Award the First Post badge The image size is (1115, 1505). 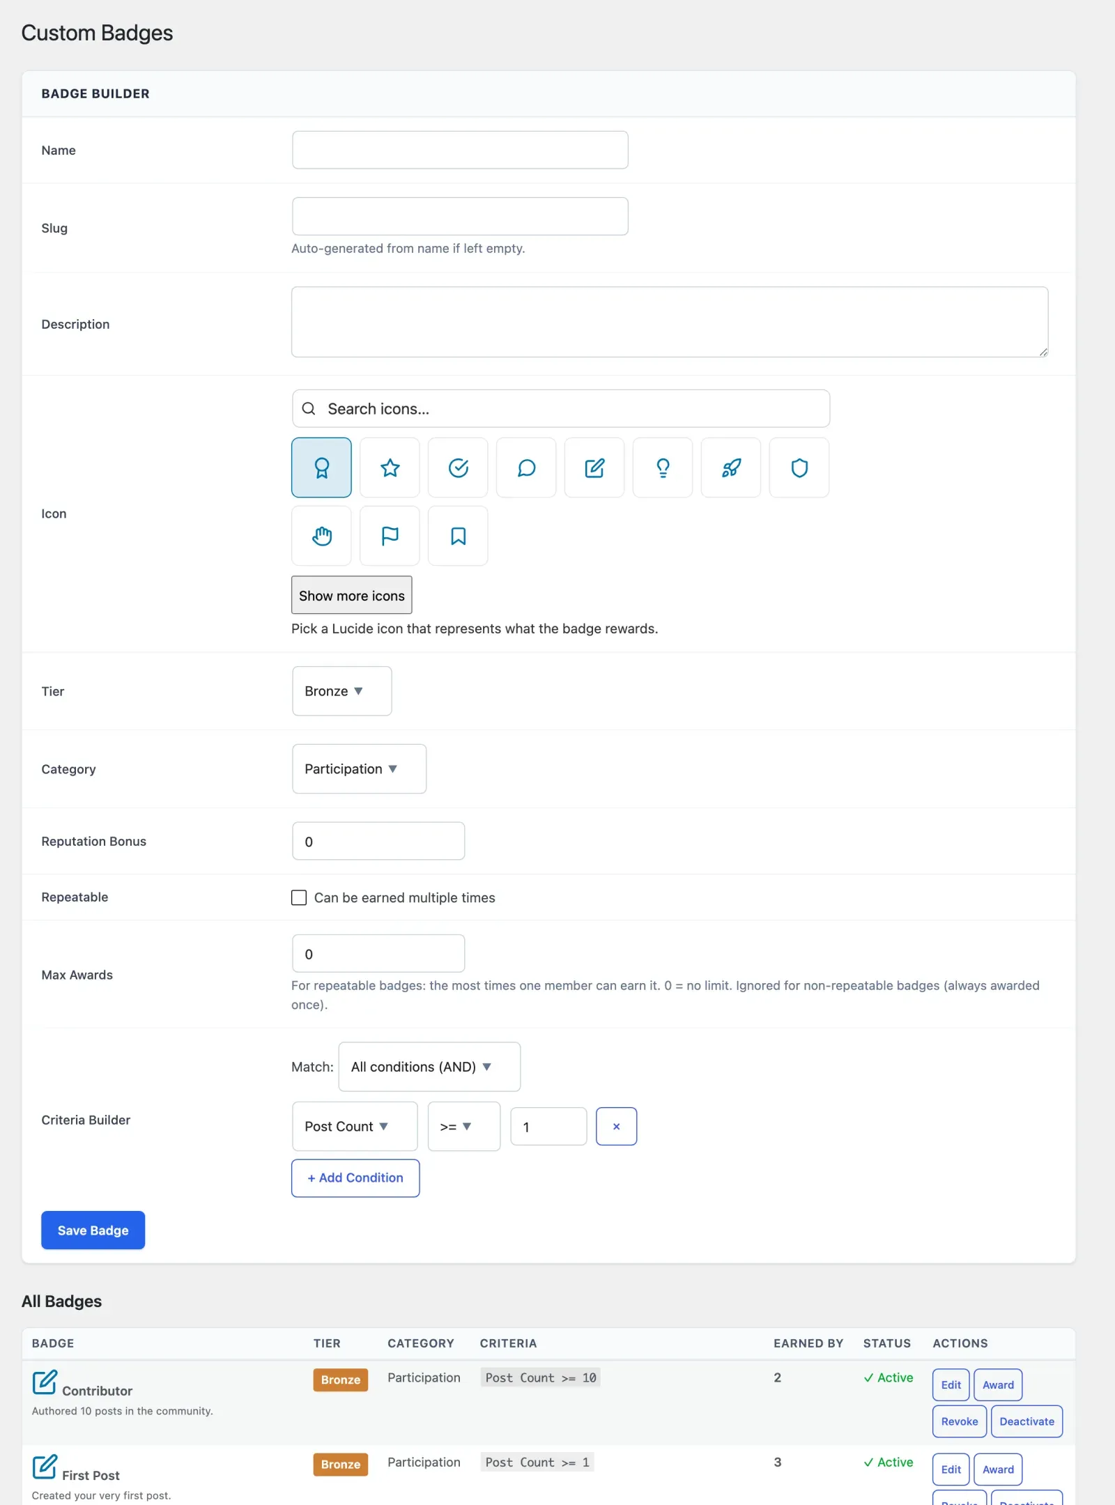coord(998,1469)
